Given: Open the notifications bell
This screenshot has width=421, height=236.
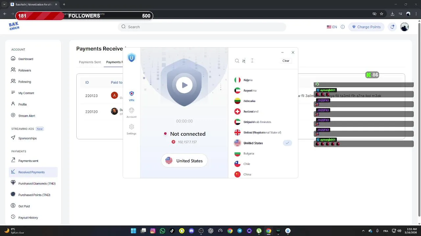Looking at the screenshot, I should tap(392, 27).
